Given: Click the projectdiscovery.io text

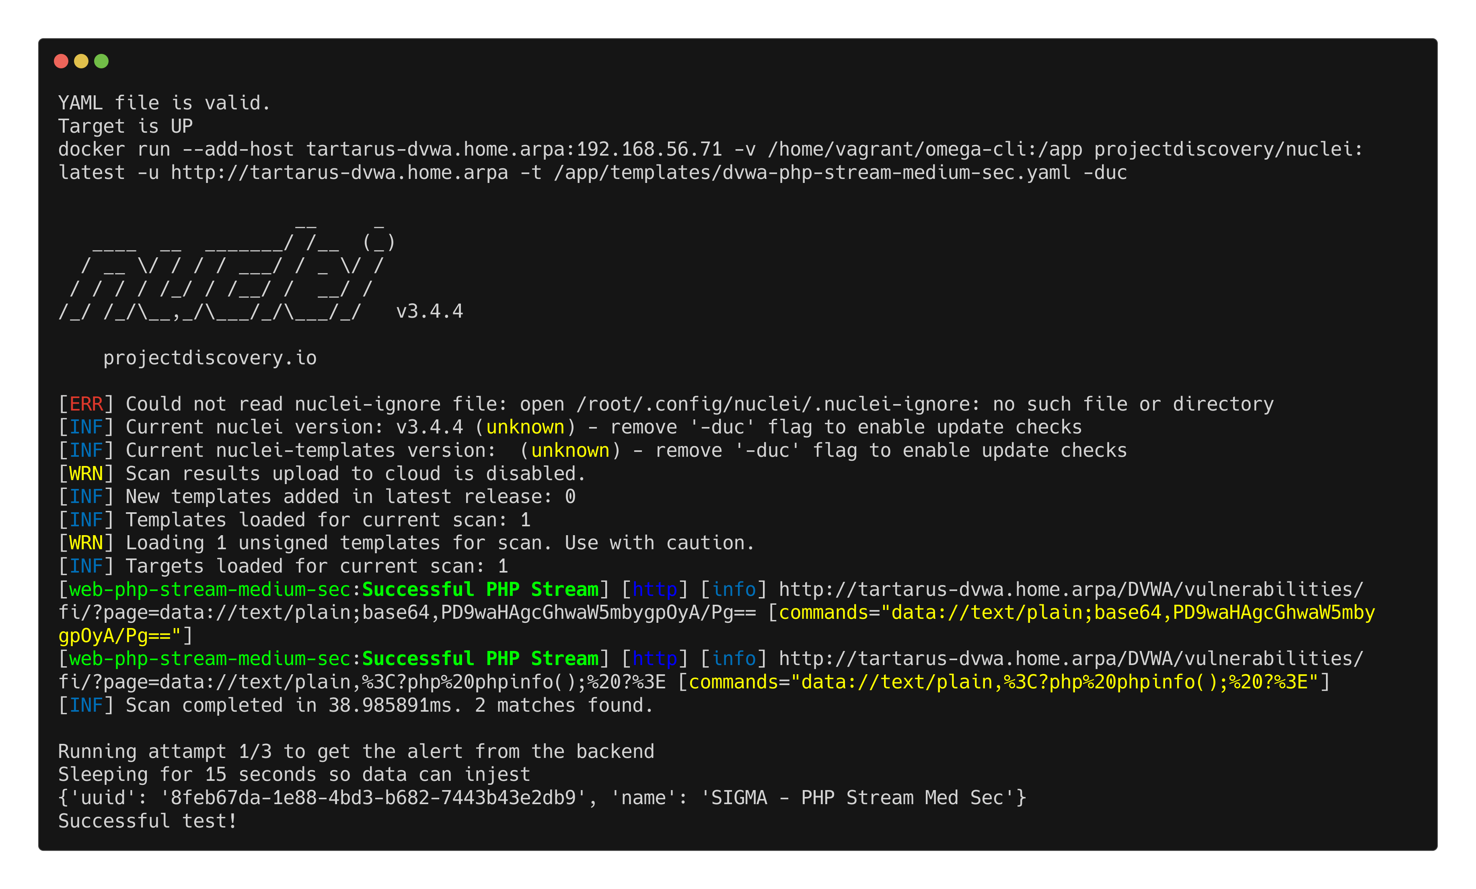Looking at the screenshot, I should pos(210,358).
